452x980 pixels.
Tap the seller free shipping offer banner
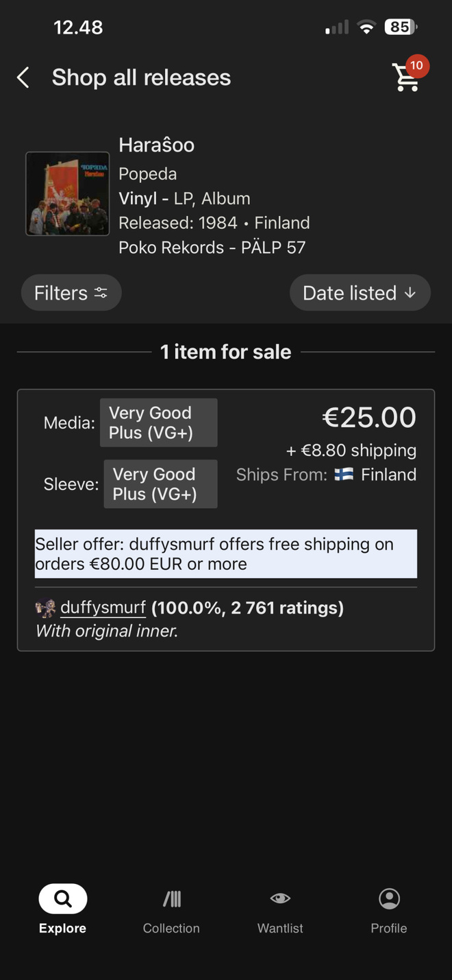click(x=226, y=554)
